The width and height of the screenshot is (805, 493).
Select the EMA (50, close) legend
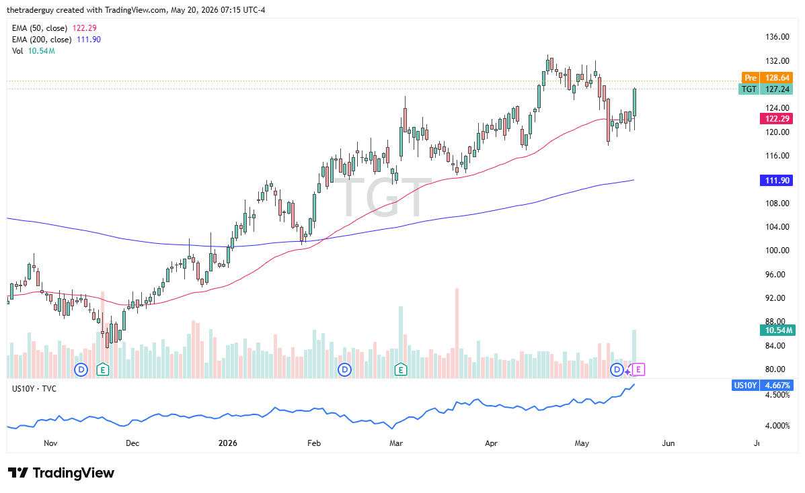[54, 28]
